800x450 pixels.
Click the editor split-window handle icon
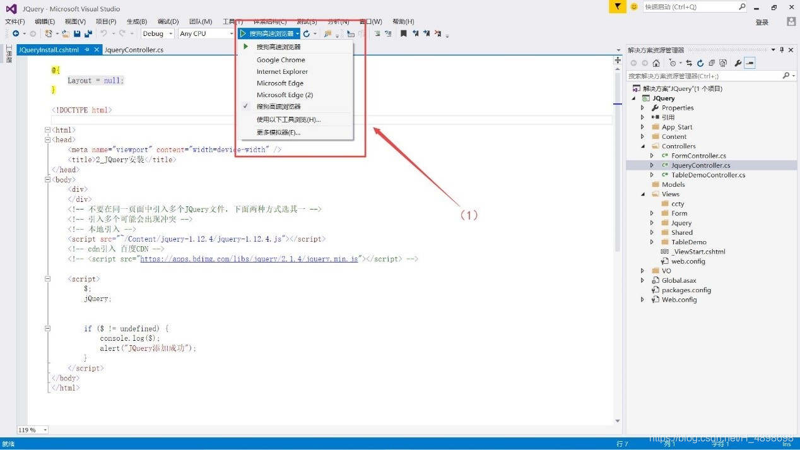pos(618,60)
